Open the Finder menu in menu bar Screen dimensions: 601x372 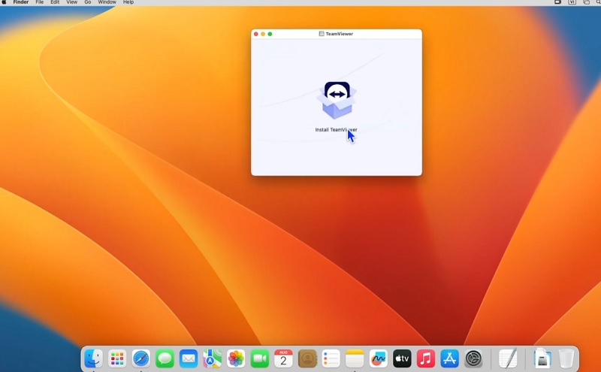21,2
